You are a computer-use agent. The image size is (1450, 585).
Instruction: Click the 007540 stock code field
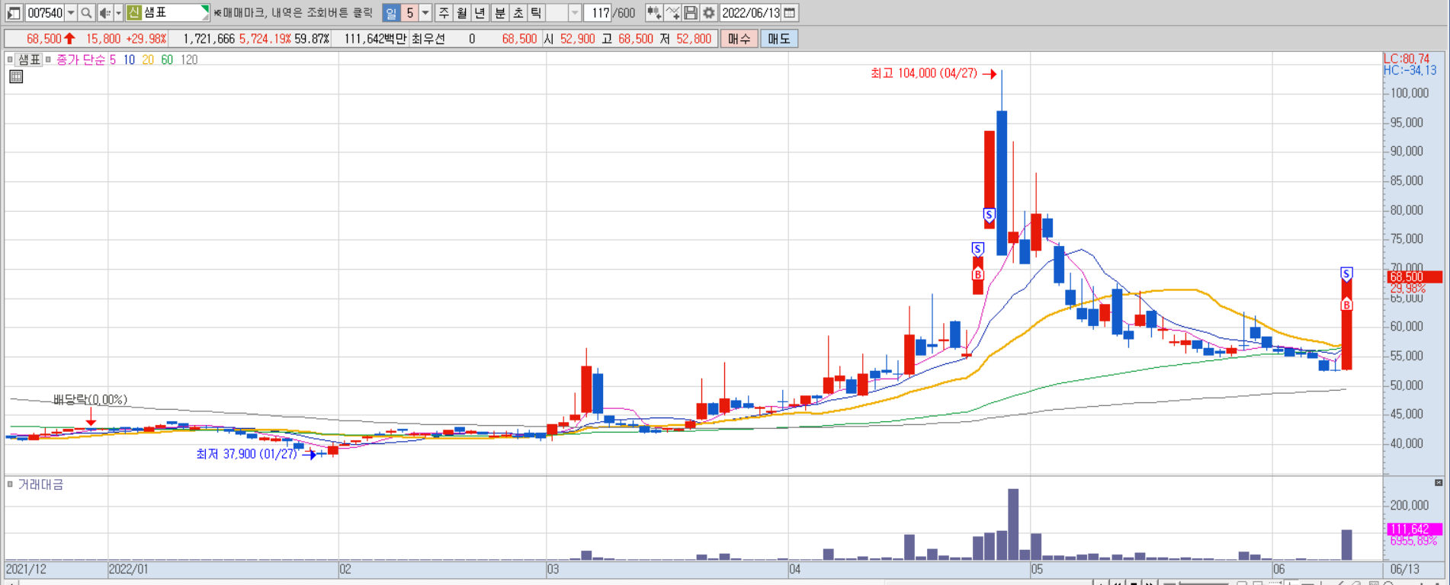pos(45,13)
